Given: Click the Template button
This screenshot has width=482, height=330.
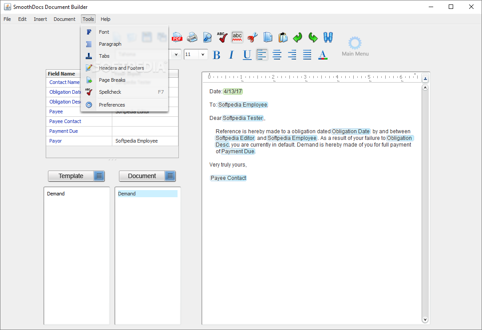Looking at the screenshot, I should click(x=71, y=176).
